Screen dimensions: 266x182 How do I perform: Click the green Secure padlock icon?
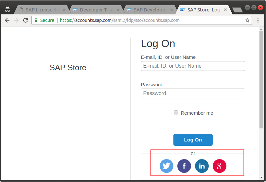[36, 20]
